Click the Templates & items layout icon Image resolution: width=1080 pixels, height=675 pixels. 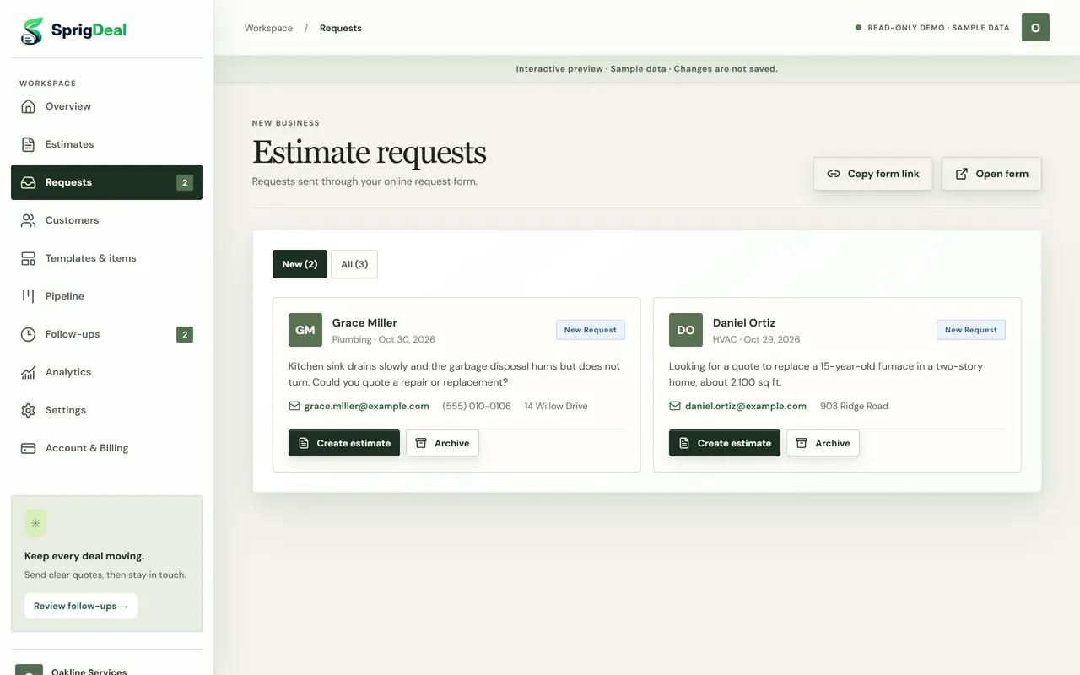pos(29,258)
